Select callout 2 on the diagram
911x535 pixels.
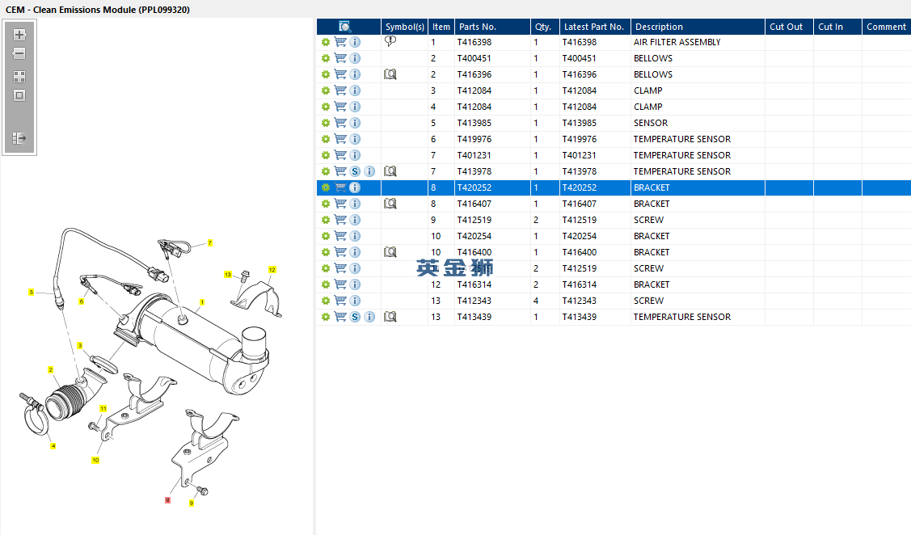(51, 369)
